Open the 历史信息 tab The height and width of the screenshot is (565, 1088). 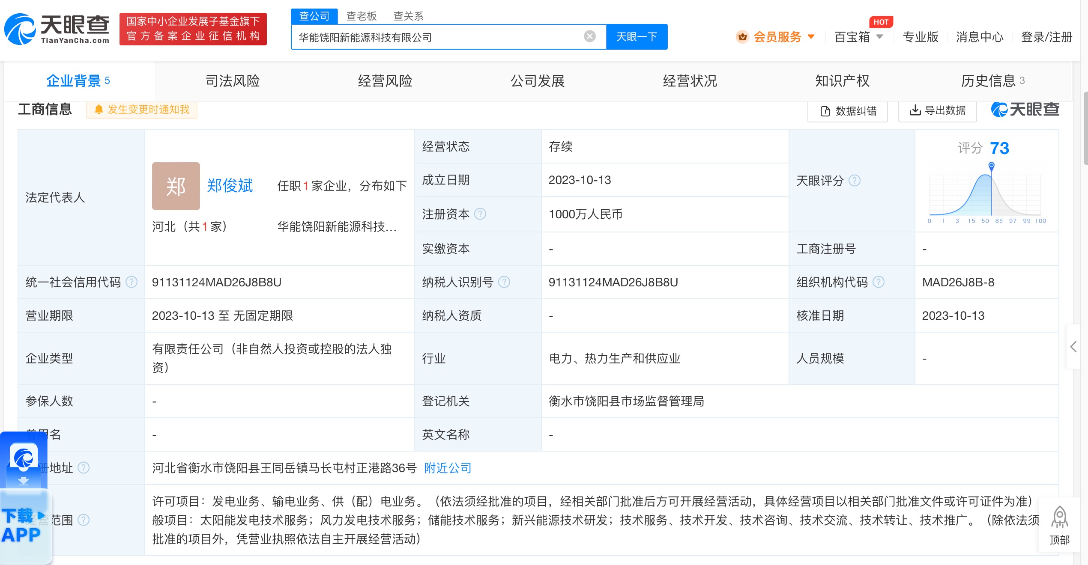(x=992, y=81)
